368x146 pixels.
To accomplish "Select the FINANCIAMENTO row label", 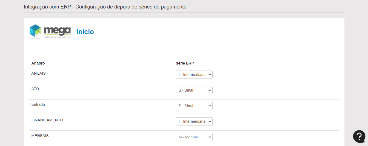I will tap(47, 120).
